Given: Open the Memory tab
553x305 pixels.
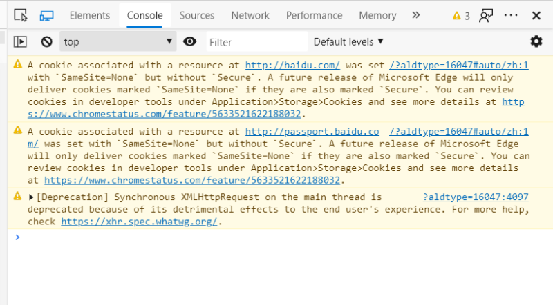Looking at the screenshot, I should (377, 15).
